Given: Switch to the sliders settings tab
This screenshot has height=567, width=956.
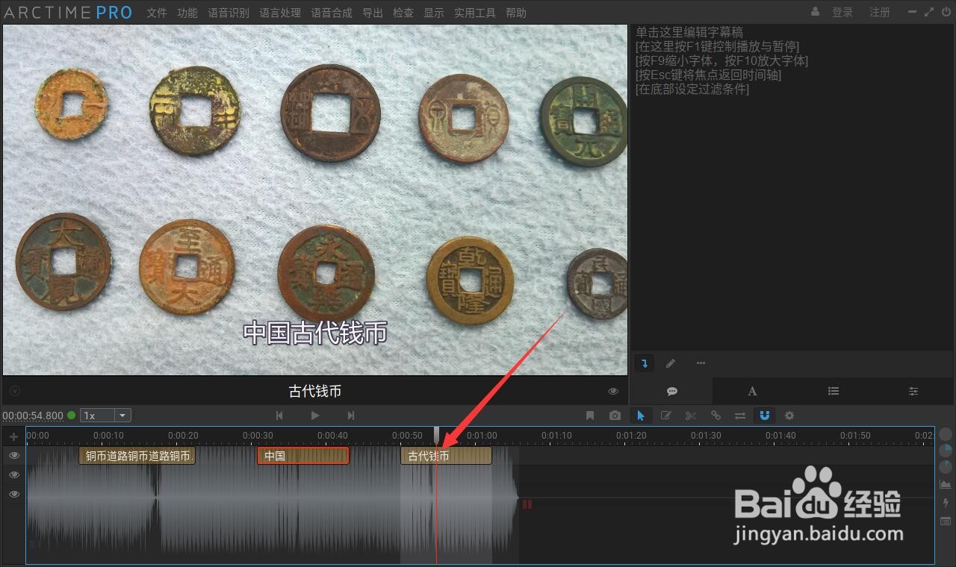Looking at the screenshot, I should coord(913,391).
